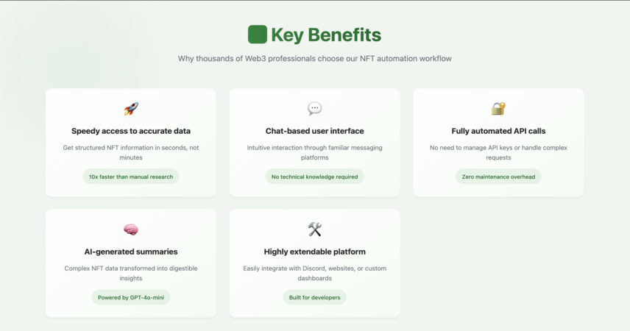Click 'Easily integrate with Discord' description text
630x331 pixels.
pyautogui.click(x=314, y=273)
